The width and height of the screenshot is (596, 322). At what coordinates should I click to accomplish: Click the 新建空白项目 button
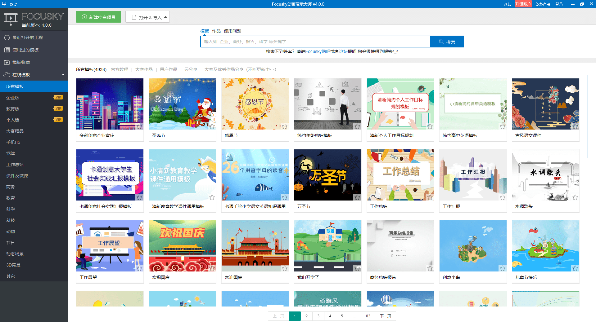[x=98, y=17]
